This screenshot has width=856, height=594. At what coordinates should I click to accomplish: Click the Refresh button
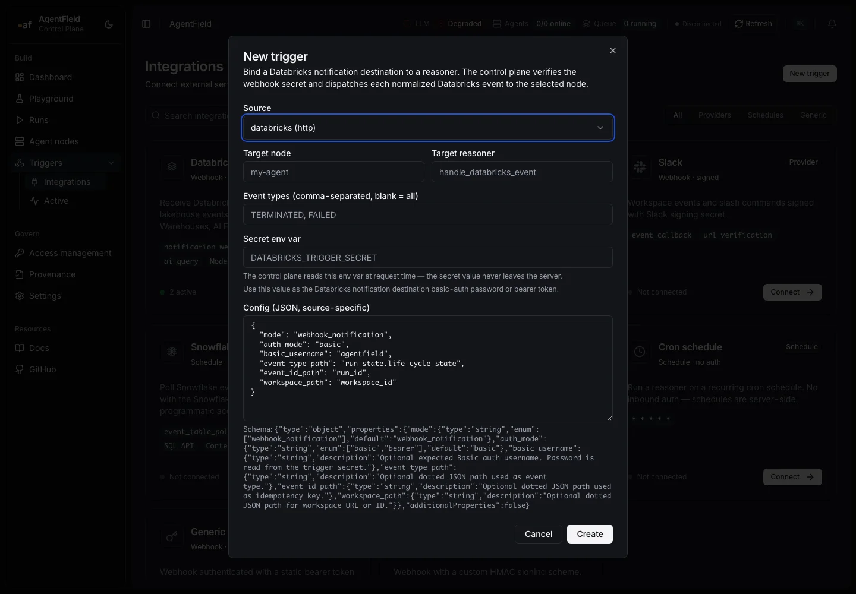(753, 24)
